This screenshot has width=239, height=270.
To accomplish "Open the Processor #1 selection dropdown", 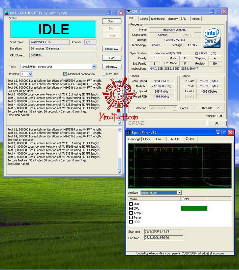I will [175, 108].
